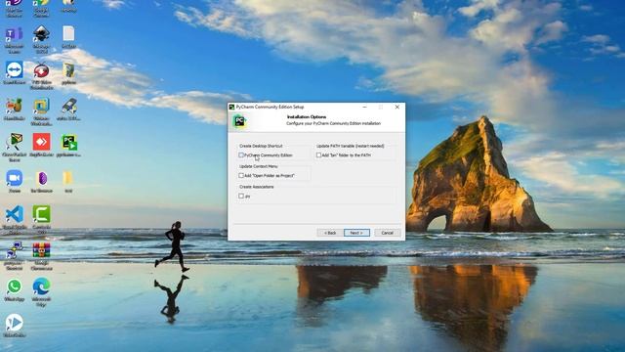Click the Next button in PyCharm setup
This screenshot has width=625, height=352.
(356, 233)
